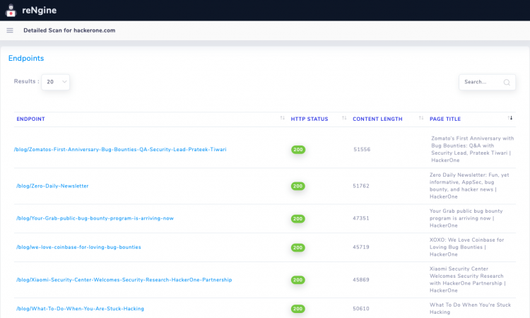This screenshot has height=318, width=530.
Task: Sort by HTTP Status column arrows
Action: coord(344,118)
